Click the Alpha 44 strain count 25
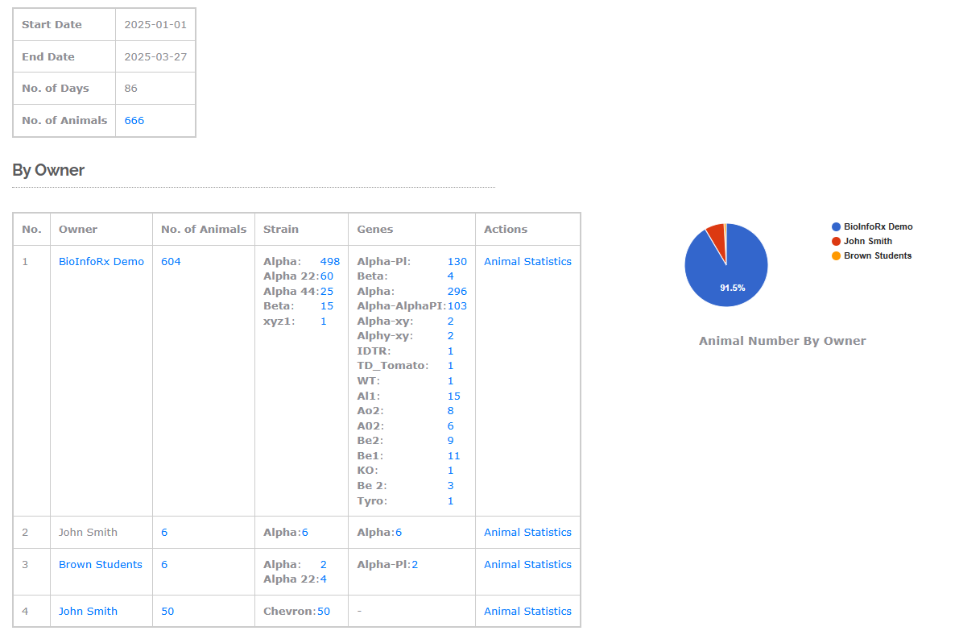This screenshot has height=635, width=959. (327, 291)
